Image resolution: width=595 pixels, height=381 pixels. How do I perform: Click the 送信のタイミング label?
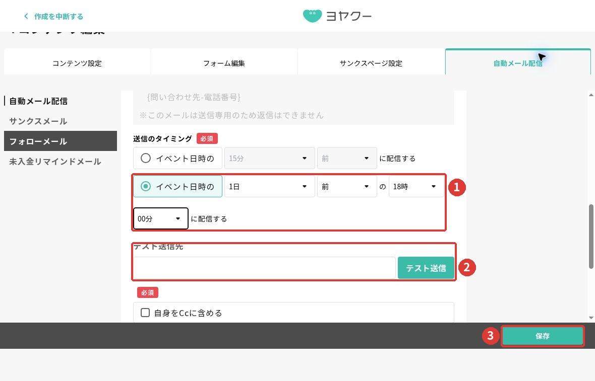[162, 138]
